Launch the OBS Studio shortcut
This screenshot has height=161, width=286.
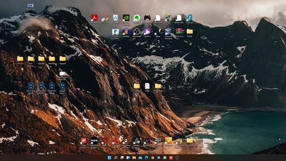coord(136,32)
